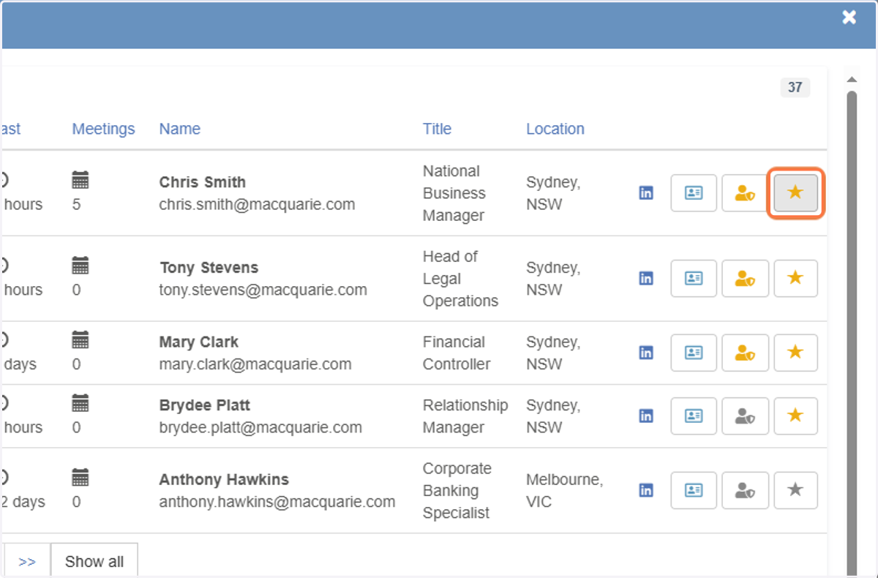Open Tony Stevens' LinkedIn profile icon
Image resolution: width=878 pixels, height=578 pixels.
pyautogui.click(x=646, y=279)
